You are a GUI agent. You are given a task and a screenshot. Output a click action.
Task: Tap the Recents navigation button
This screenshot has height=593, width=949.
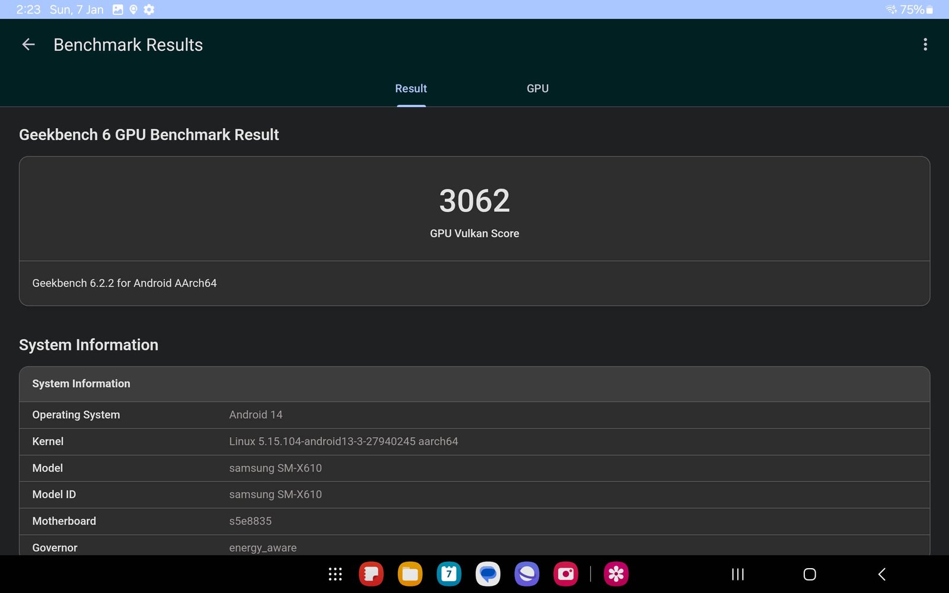click(737, 574)
